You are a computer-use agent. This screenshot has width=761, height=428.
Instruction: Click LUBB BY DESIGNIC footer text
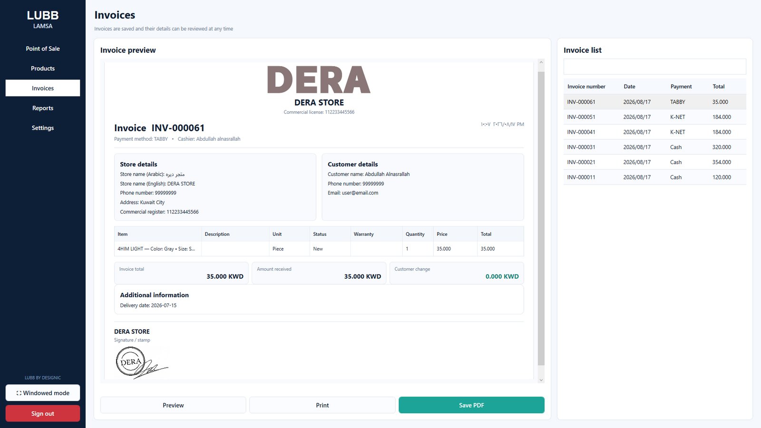(x=43, y=378)
